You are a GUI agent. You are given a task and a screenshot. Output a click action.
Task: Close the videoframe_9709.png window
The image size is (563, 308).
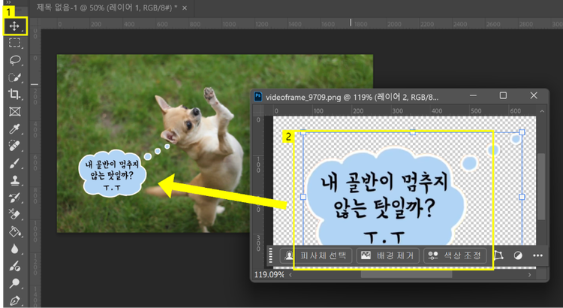click(534, 95)
